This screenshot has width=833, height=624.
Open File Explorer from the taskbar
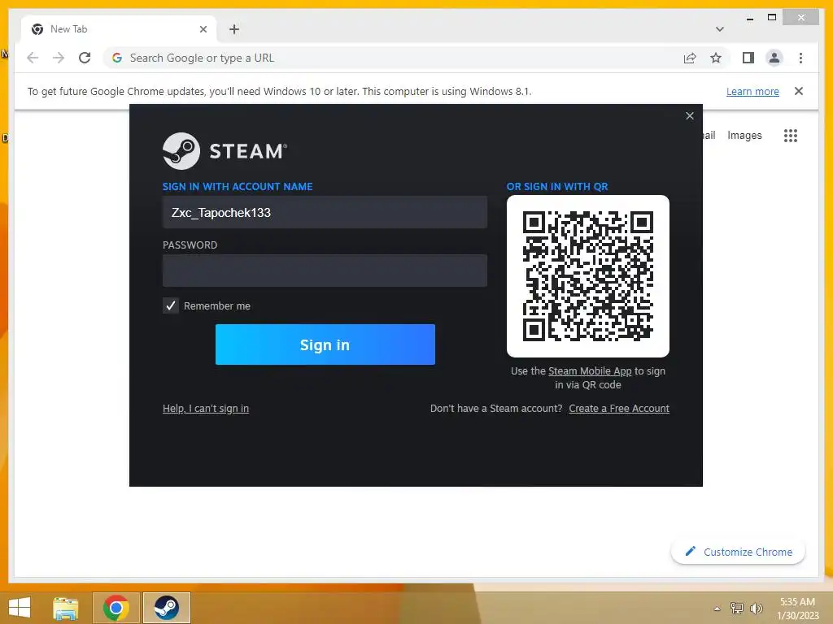66,608
